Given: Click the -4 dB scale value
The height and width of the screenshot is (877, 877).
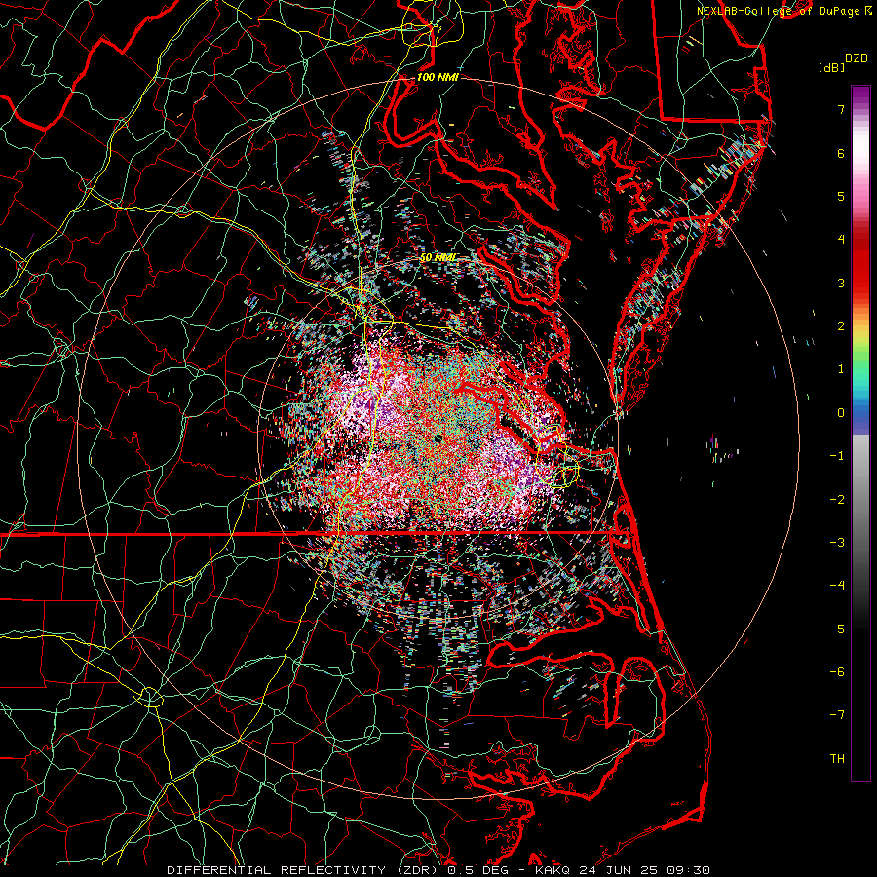Looking at the screenshot, I should tap(837, 586).
